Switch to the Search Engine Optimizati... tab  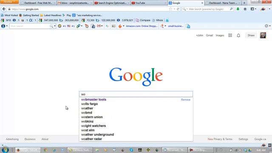coord(112,3)
